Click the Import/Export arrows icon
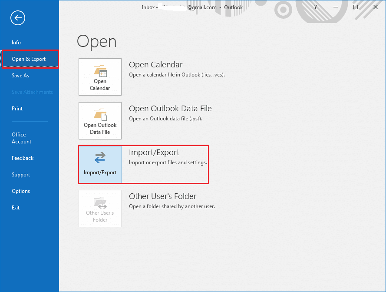386x292 pixels. click(x=100, y=158)
